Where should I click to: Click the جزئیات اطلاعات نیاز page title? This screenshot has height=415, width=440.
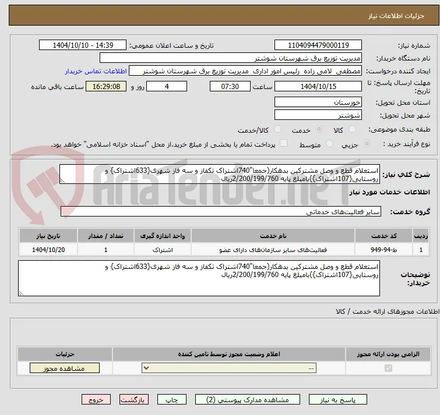pos(396,16)
